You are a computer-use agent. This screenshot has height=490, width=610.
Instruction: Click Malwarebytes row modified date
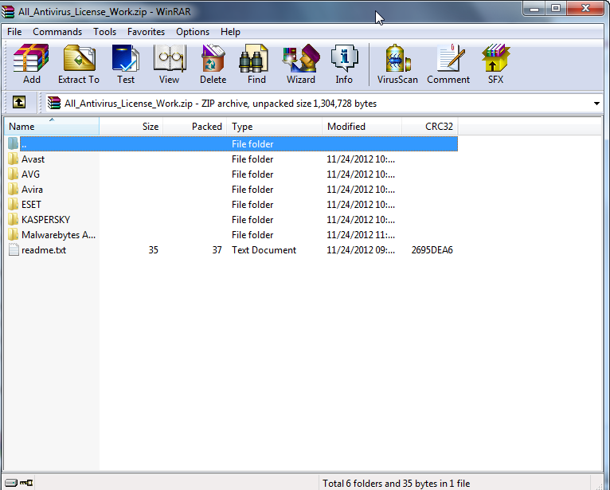point(361,235)
